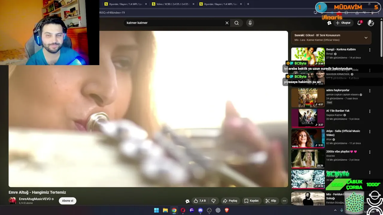The width and height of the screenshot is (383, 215).
Task: Click the Emre Altuğ - Hangimiz Tertemiz title
Action: click(37, 192)
